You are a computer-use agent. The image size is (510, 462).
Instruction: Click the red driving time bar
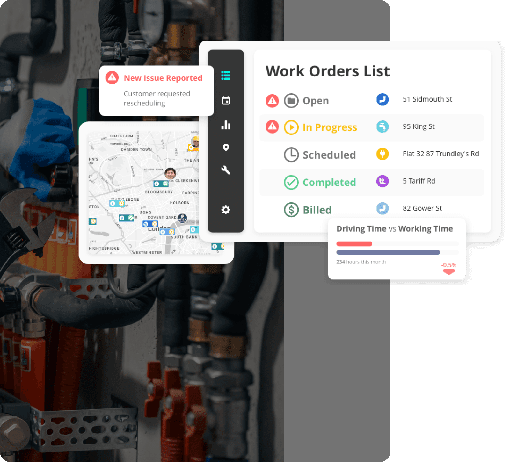point(354,244)
